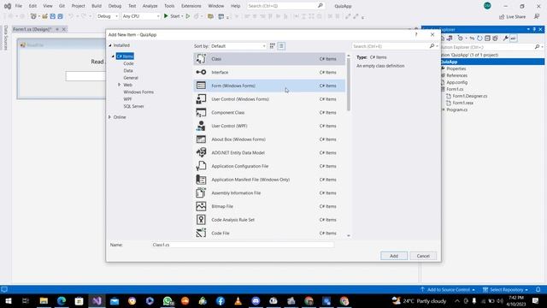Pick Form (Windows Forms) template

pos(269,86)
